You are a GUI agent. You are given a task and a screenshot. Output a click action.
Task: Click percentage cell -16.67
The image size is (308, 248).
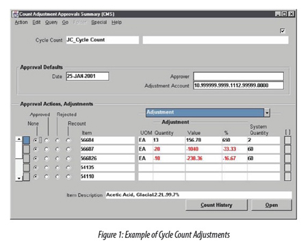click(x=235, y=158)
